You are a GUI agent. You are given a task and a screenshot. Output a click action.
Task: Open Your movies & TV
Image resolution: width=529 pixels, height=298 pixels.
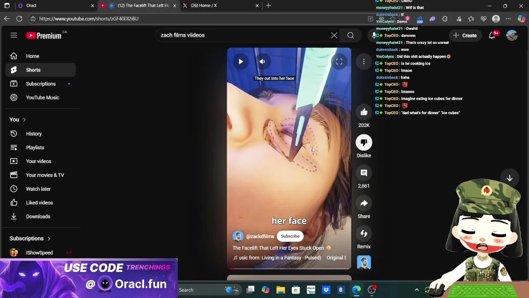coord(41,175)
